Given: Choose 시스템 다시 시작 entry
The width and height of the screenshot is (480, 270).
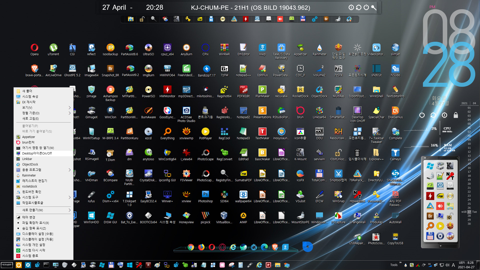Looking at the screenshot, I should (43, 250).
